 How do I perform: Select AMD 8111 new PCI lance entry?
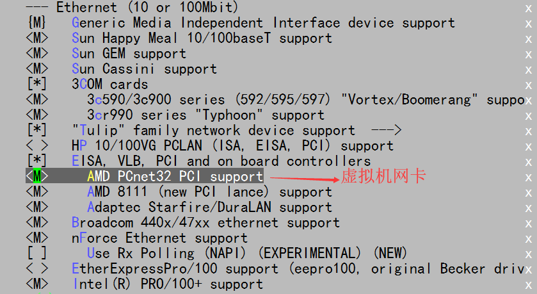pyautogui.click(x=209, y=192)
